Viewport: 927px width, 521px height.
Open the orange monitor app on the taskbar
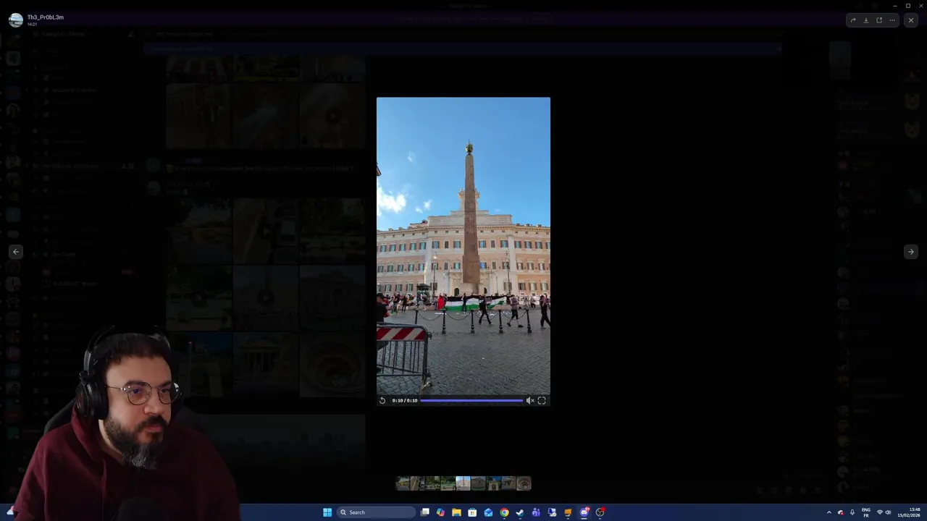pyautogui.click(x=568, y=512)
